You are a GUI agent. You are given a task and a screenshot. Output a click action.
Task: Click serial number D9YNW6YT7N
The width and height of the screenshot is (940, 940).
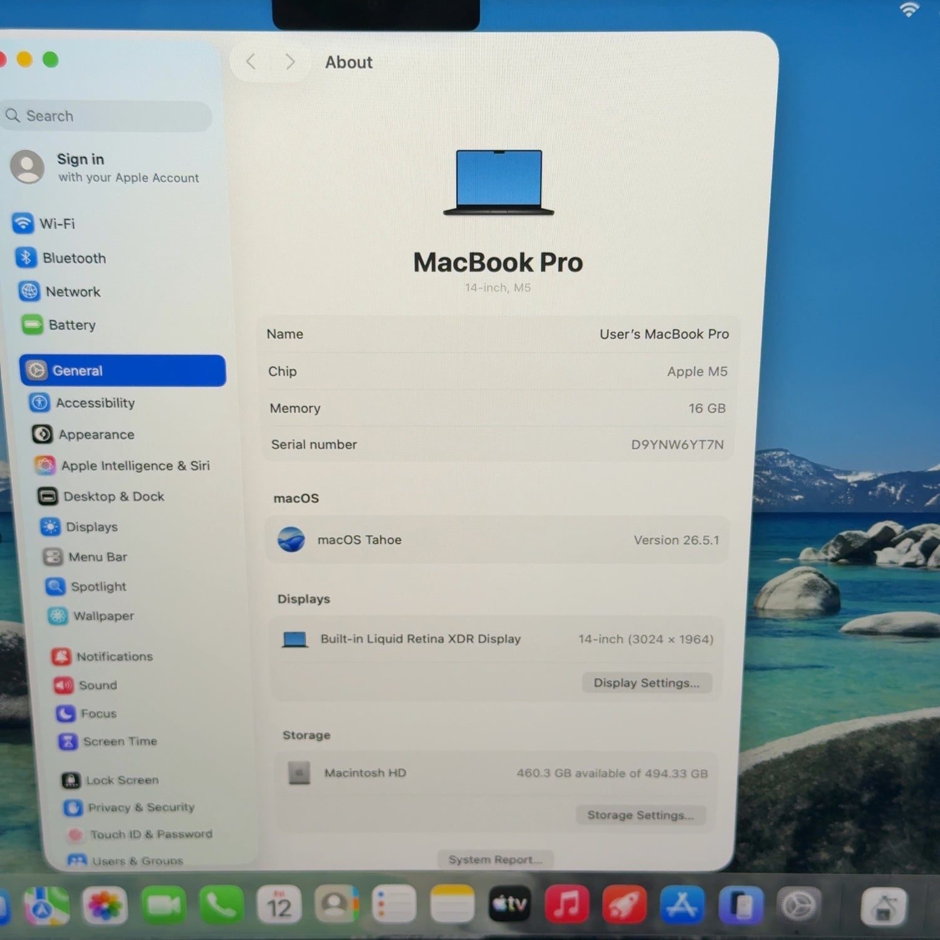click(677, 444)
